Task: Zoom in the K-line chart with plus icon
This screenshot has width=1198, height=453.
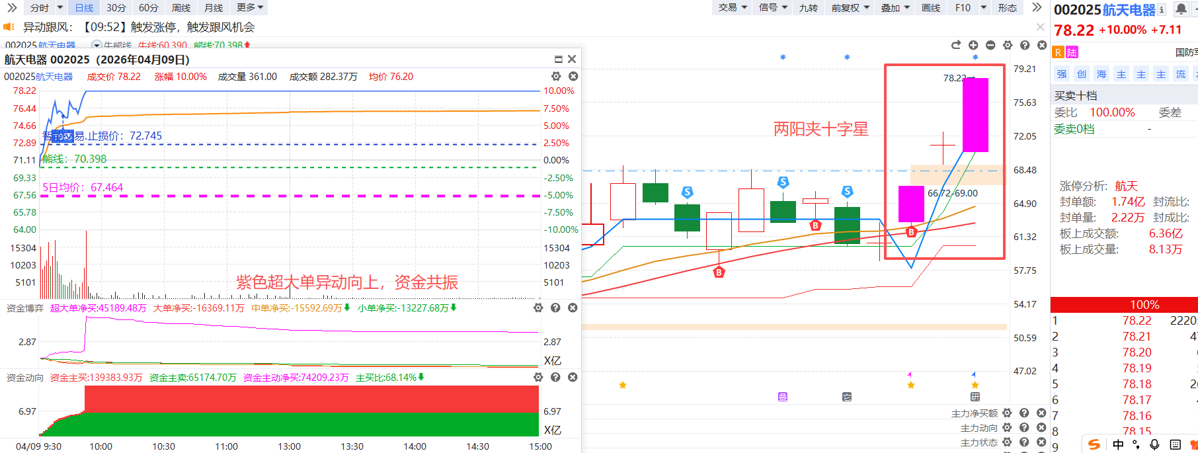Action: tap(973, 45)
